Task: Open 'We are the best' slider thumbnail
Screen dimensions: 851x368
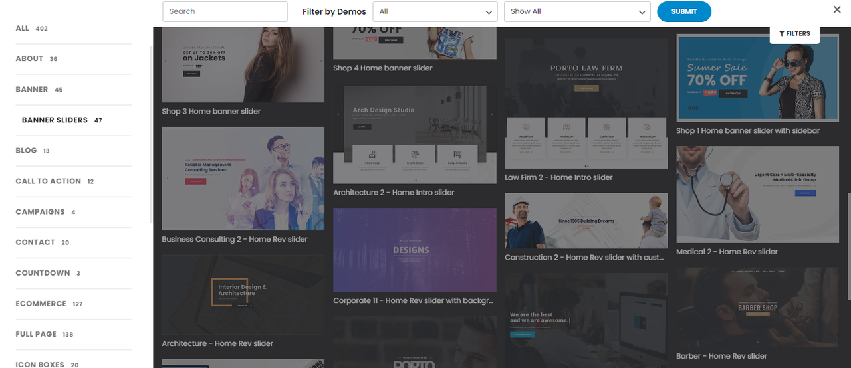Action: pos(586,320)
